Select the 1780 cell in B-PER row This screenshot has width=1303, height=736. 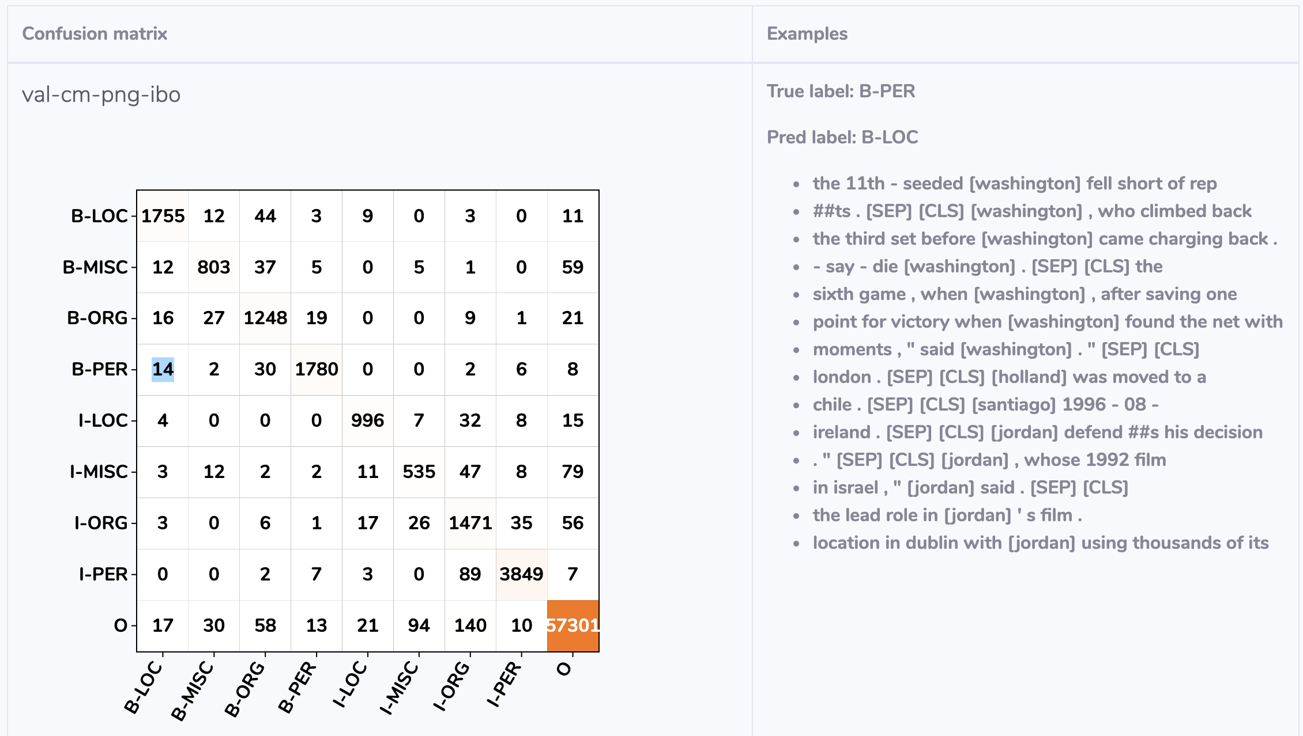[x=317, y=369]
